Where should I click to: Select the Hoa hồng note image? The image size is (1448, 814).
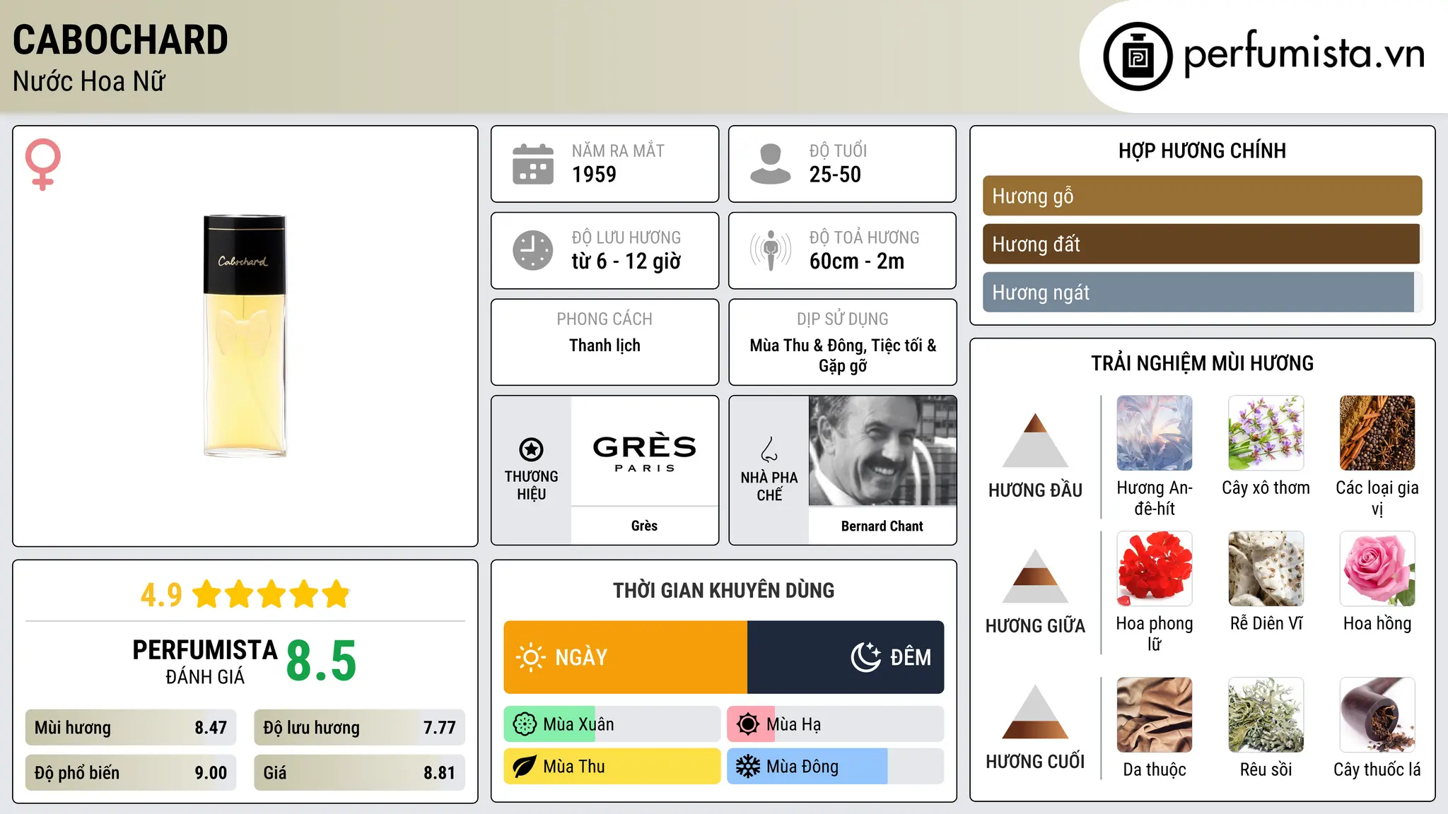click(1377, 569)
